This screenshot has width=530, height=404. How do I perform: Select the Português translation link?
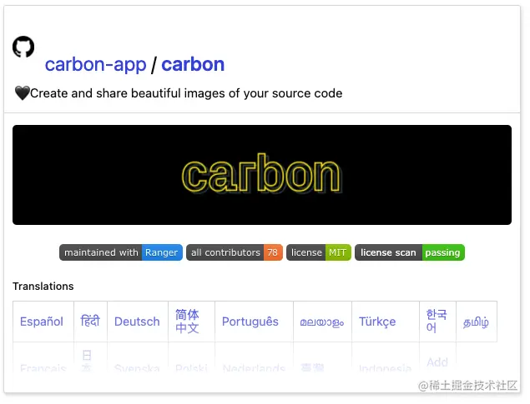pos(250,322)
